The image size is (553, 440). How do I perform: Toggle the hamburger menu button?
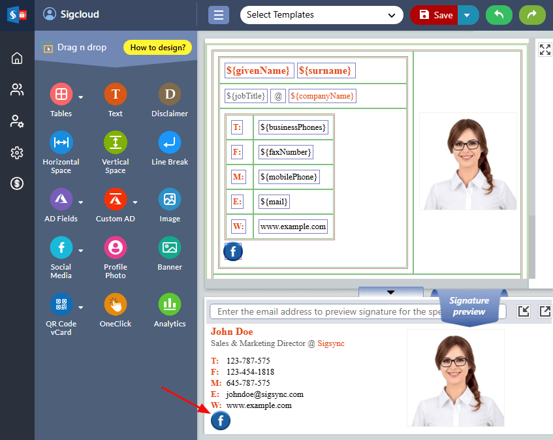coord(219,15)
